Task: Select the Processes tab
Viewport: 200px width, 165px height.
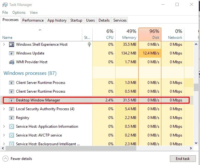Action: click(10, 20)
